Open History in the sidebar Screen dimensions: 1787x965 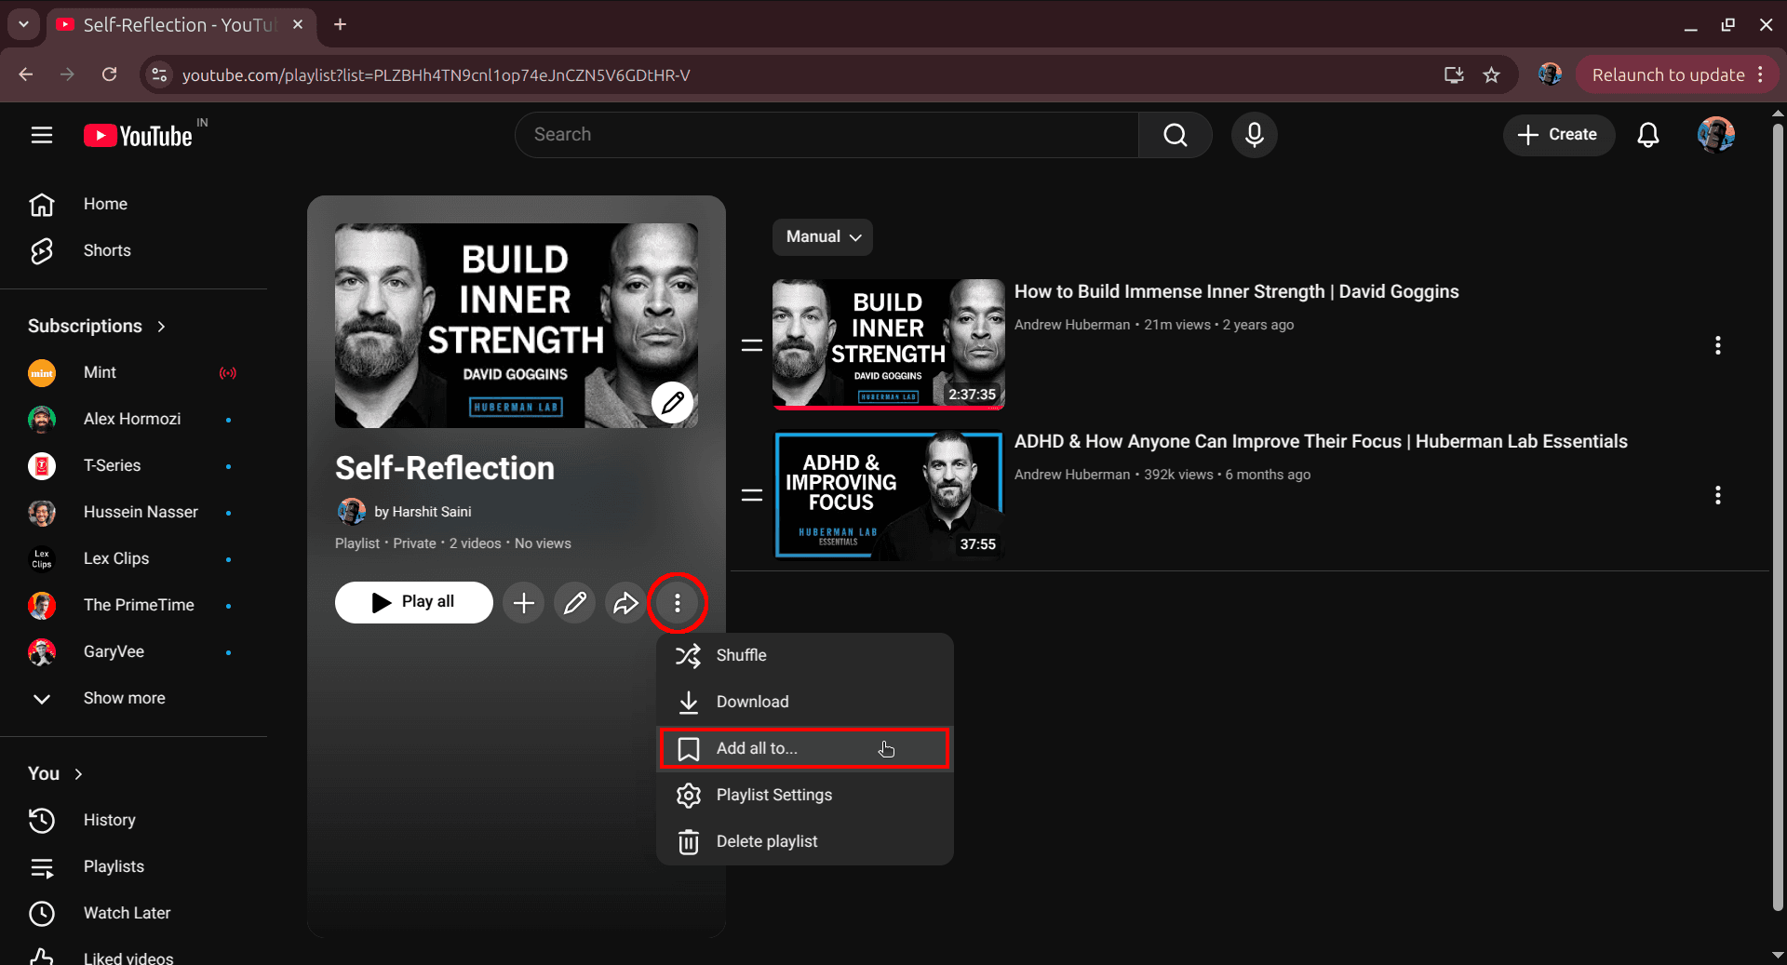coord(109,820)
